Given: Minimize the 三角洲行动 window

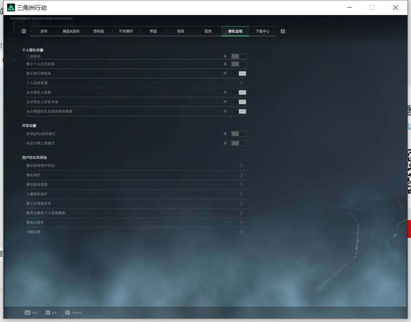Looking at the screenshot, I should point(349,8).
